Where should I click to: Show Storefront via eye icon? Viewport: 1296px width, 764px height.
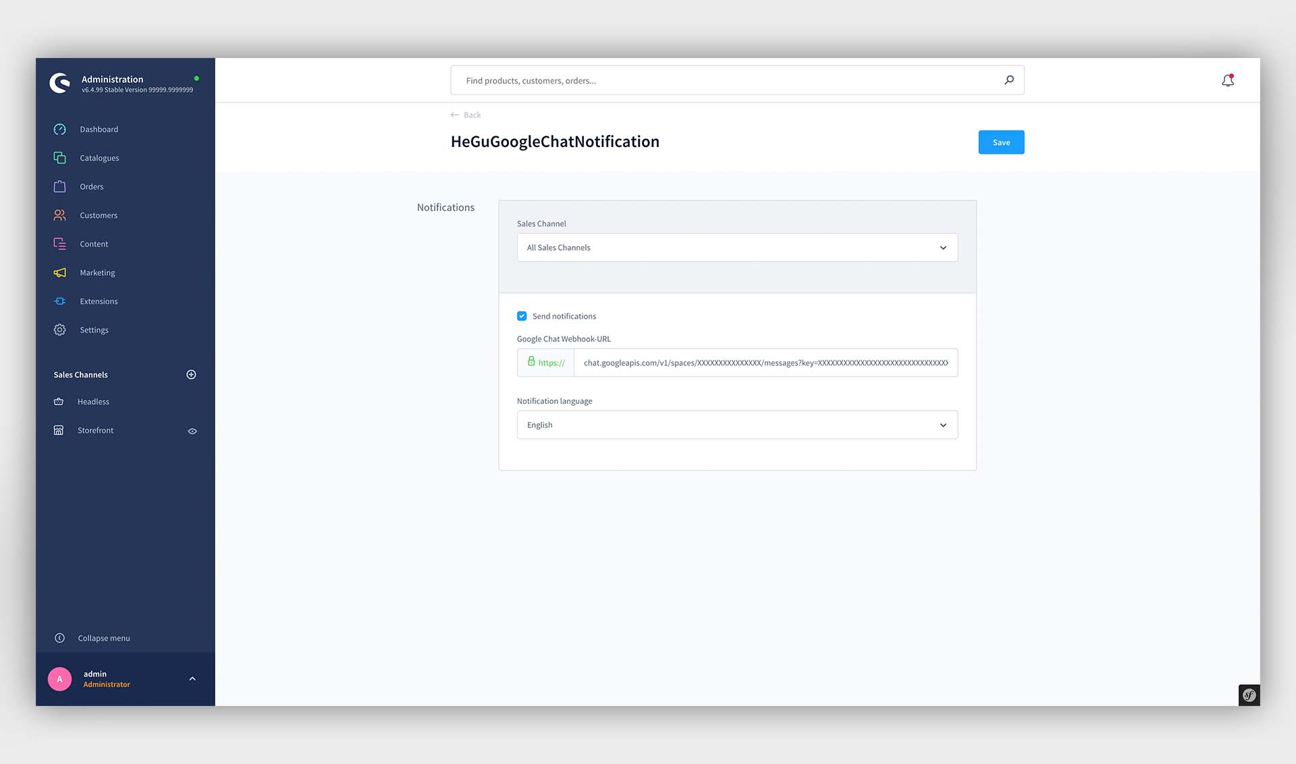click(x=192, y=431)
